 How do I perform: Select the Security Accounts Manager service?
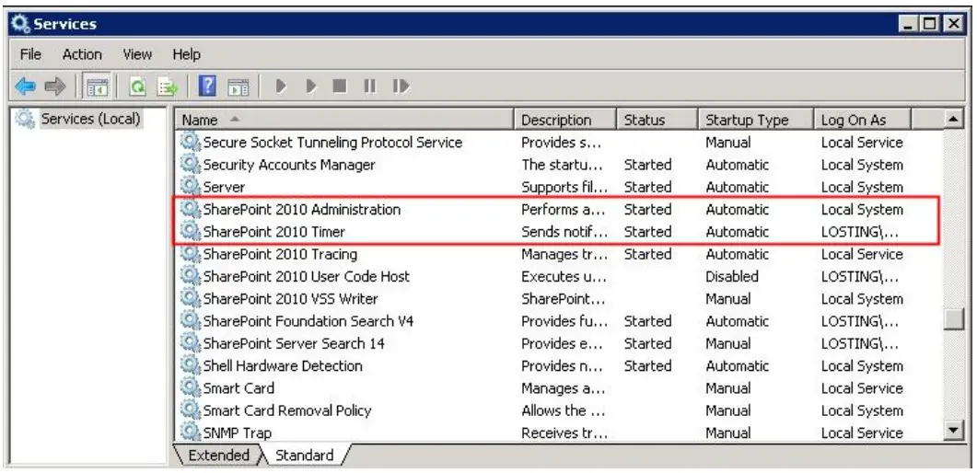[x=289, y=165]
